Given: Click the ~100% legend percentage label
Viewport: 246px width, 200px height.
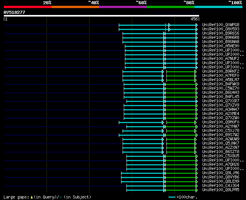Looking at the screenshot, I should (235, 3).
